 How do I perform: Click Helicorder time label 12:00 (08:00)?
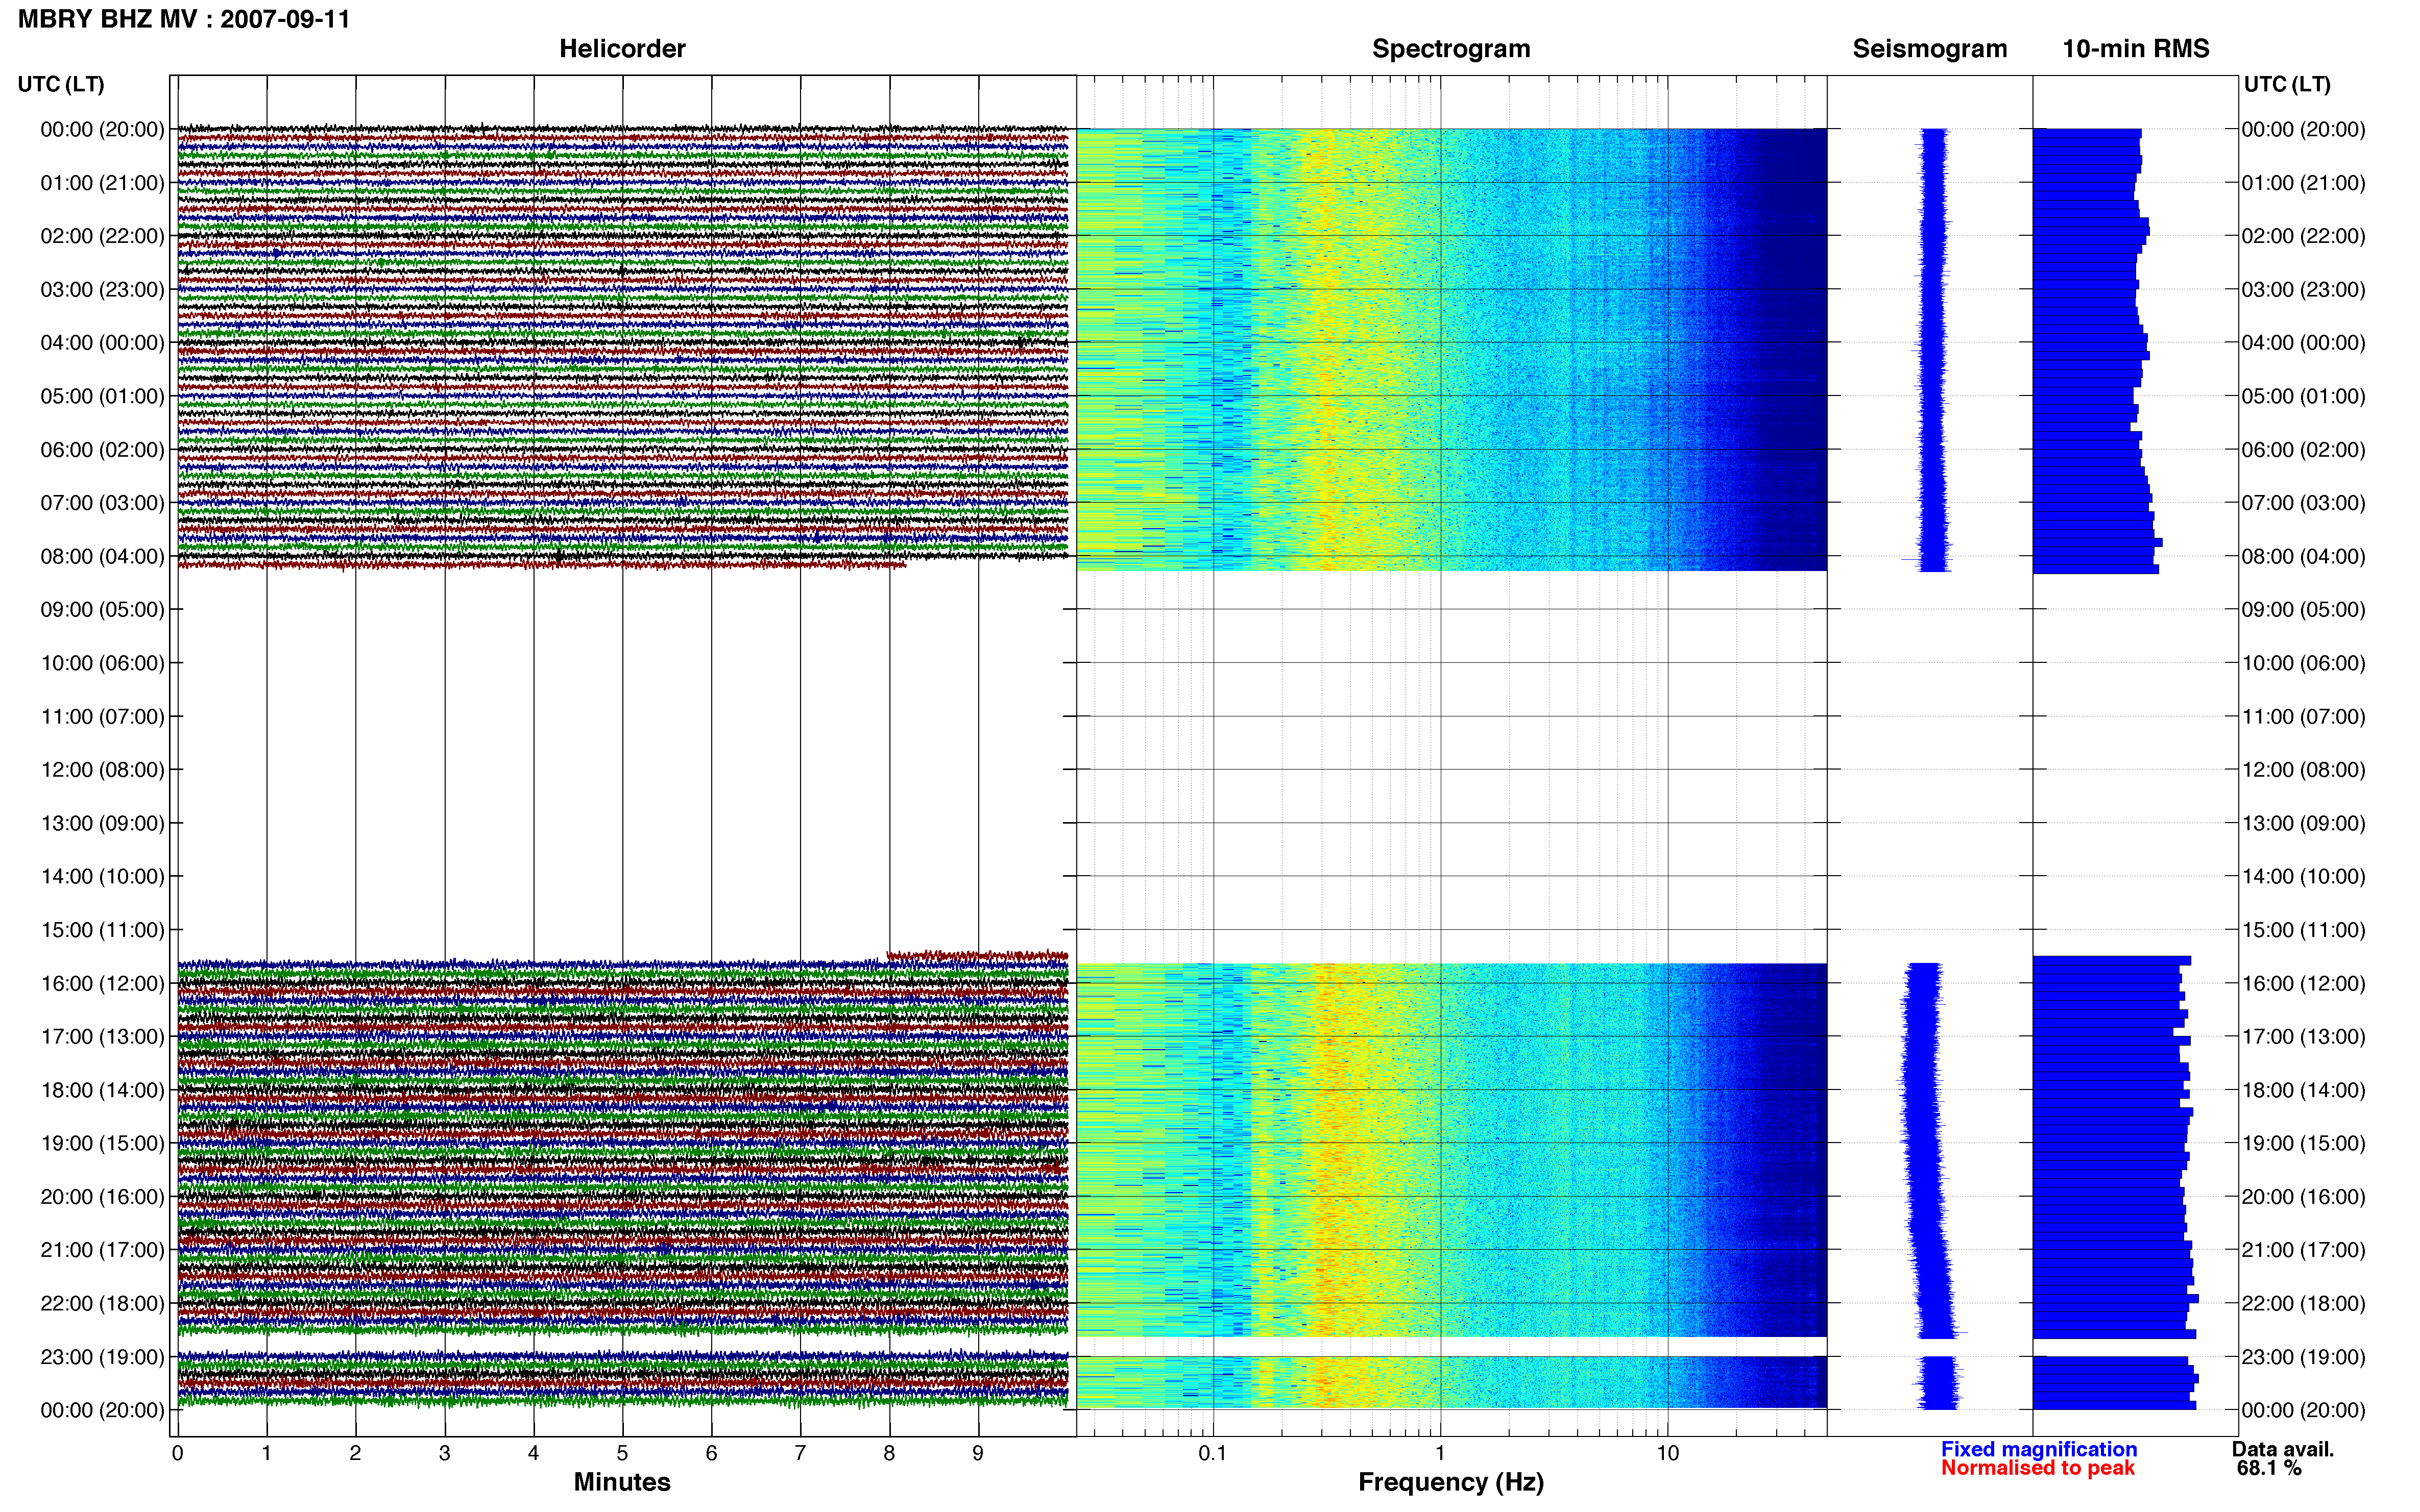(x=102, y=770)
